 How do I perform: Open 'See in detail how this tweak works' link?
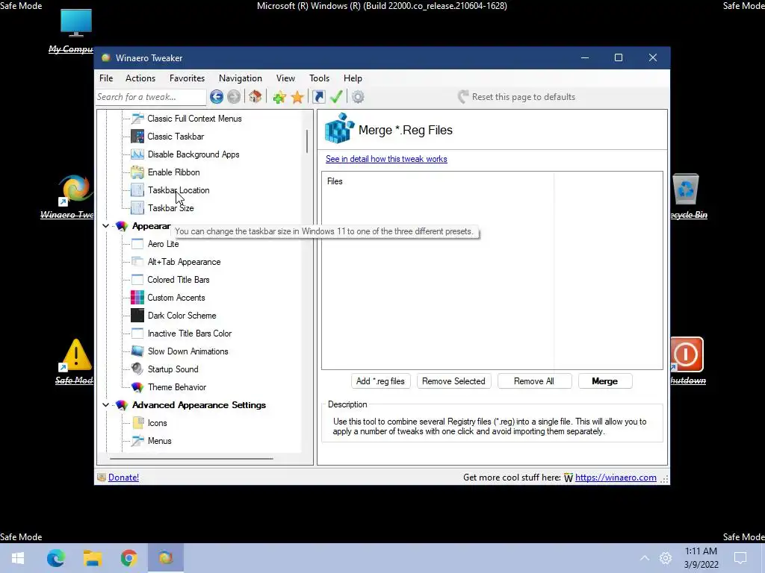tap(386, 159)
